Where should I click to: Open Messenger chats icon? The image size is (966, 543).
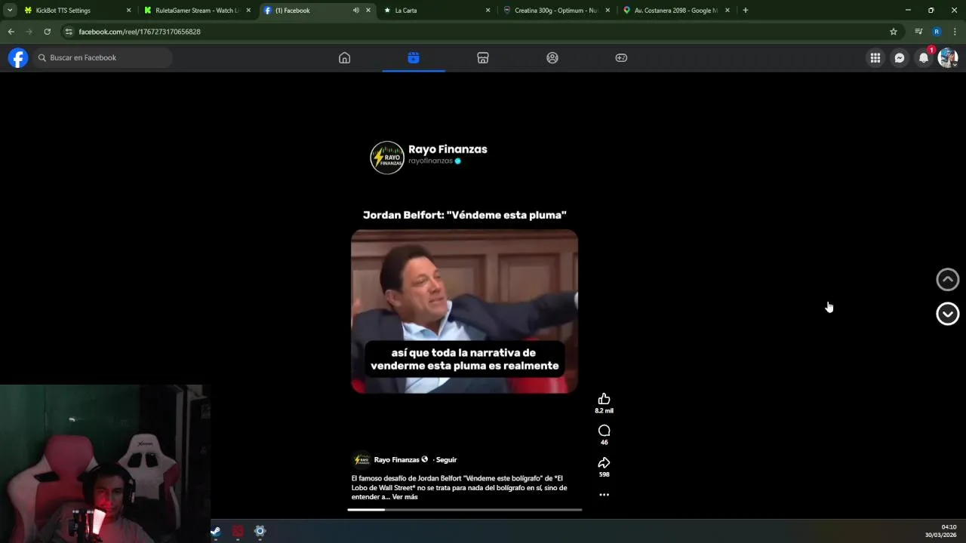point(900,58)
